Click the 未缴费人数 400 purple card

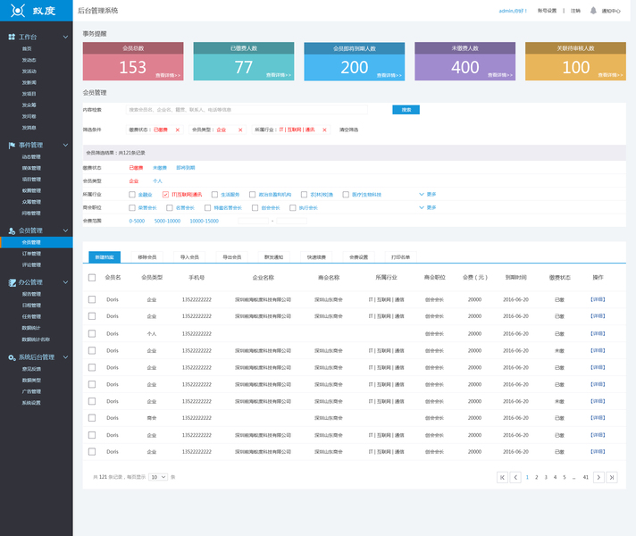coord(464,62)
